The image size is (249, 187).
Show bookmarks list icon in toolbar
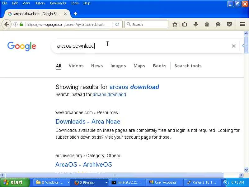pyautogui.click(x=185, y=24)
